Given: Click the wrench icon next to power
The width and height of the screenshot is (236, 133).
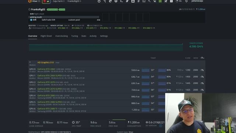Looking at the screenshot, I should pos(105,1).
